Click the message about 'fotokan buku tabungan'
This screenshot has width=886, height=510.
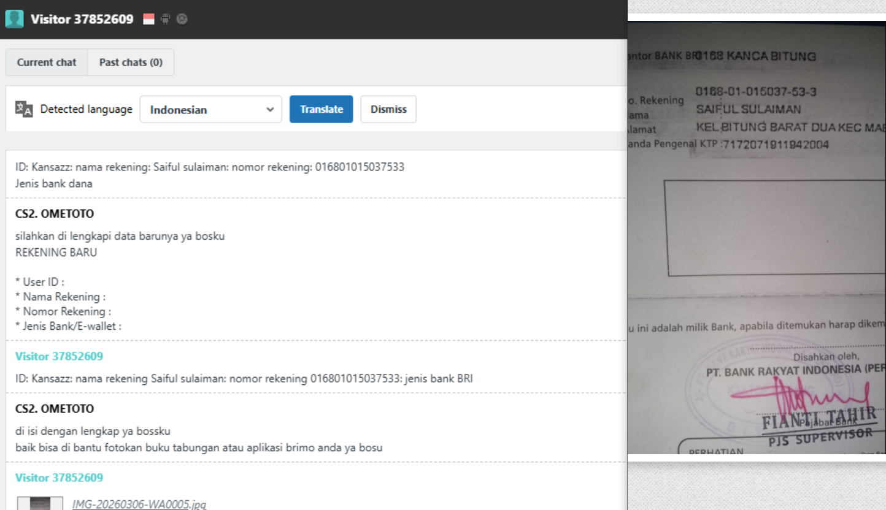(x=199, y=447)
